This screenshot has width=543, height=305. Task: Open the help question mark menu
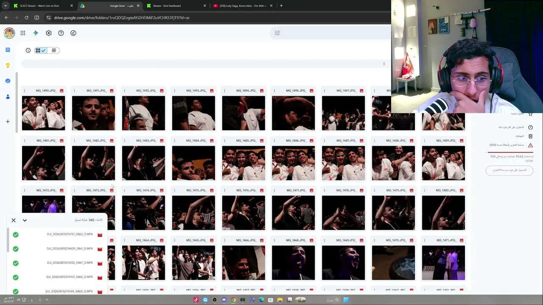(61, 33)
